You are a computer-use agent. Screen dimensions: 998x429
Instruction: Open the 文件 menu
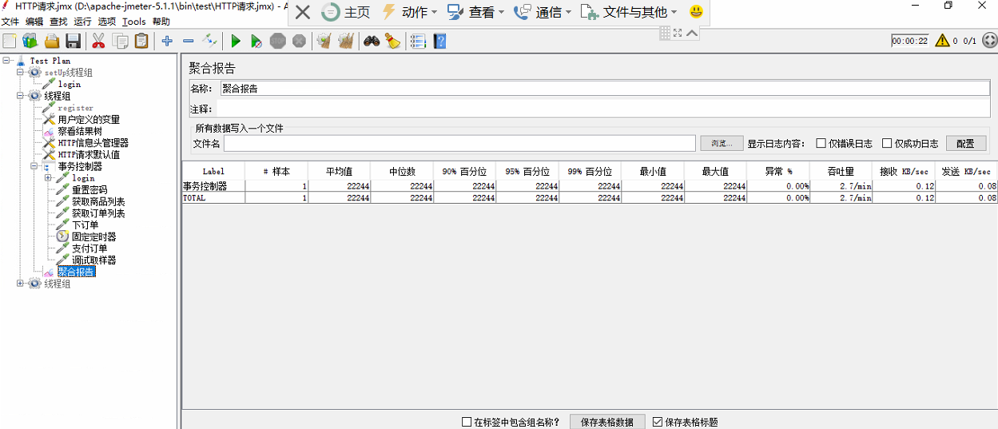10,22
